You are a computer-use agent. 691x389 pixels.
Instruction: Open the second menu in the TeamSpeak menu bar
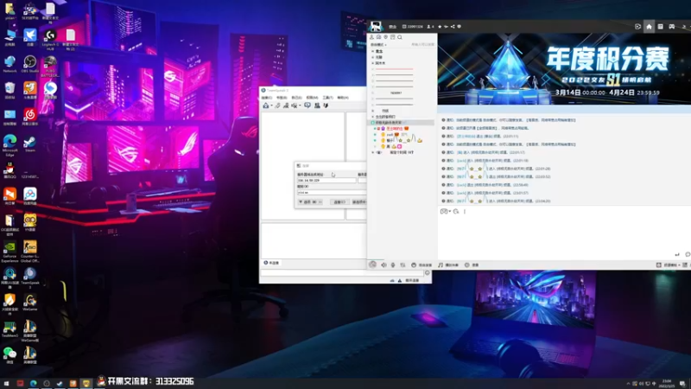pos(282,98)
